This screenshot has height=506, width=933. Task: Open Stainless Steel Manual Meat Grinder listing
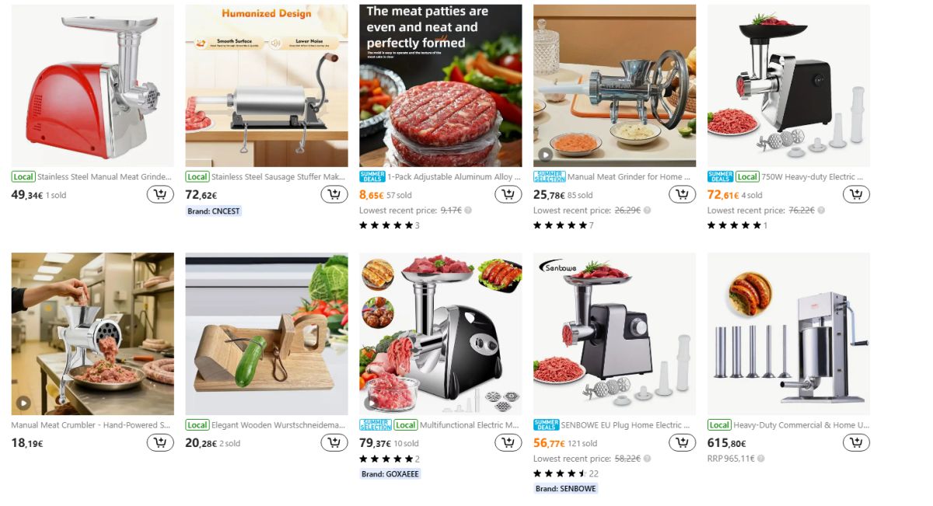[104, 177]
